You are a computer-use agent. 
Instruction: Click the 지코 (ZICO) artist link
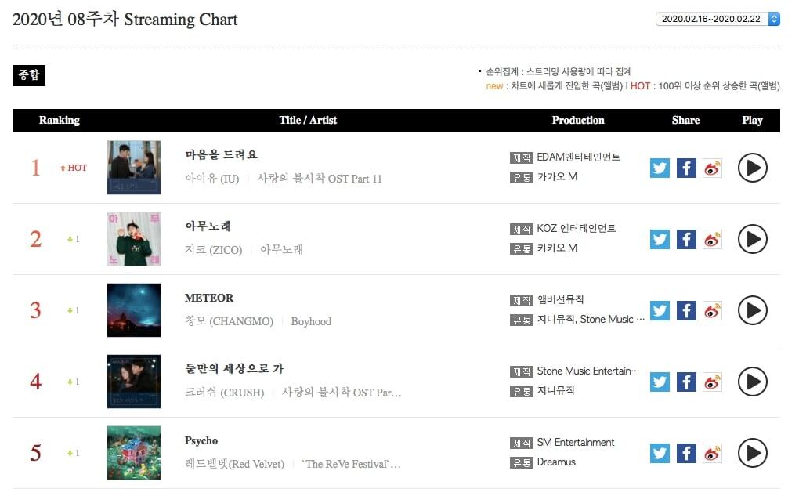pyautogui.click(x=213, y=250)
